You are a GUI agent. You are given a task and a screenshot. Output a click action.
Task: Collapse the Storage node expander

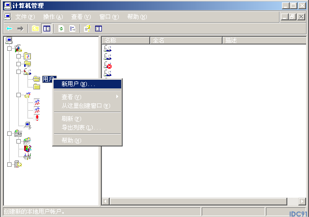[x=9, y=133]
